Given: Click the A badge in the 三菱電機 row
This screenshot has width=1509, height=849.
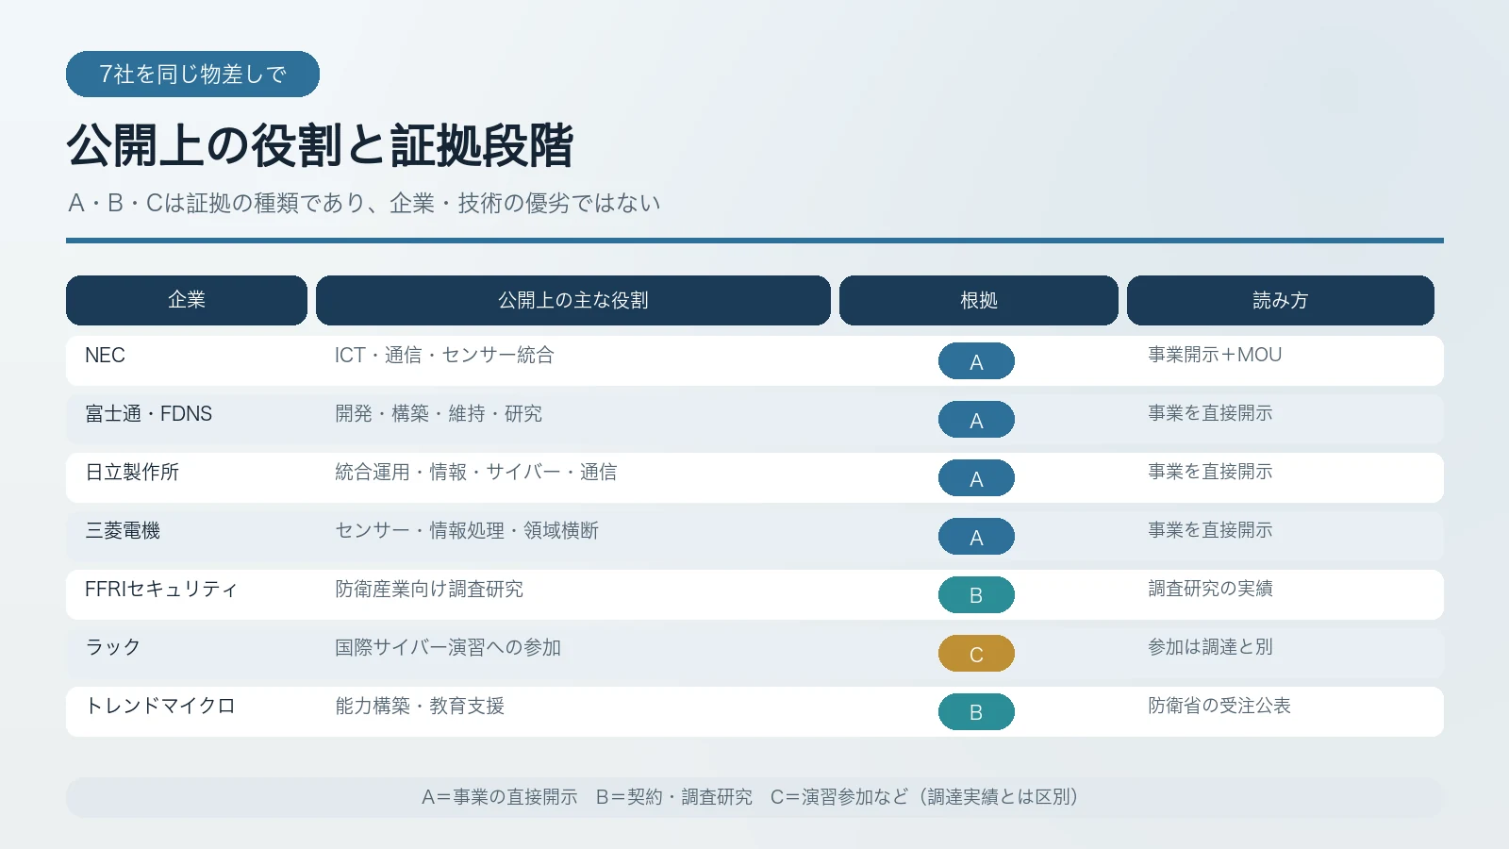Looking at the screenshot, I should [976, 537].
